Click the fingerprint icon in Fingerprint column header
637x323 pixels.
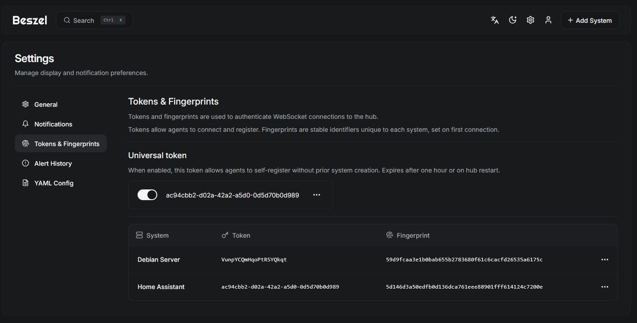[x=390, y=235]
